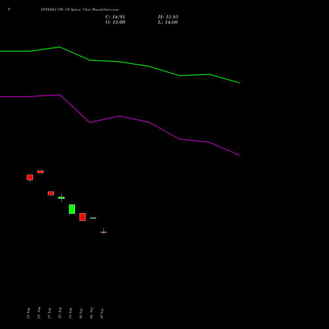Click the large green candlestick body
The height and width of the screenshot is (329, 329).
click(72, 209)
